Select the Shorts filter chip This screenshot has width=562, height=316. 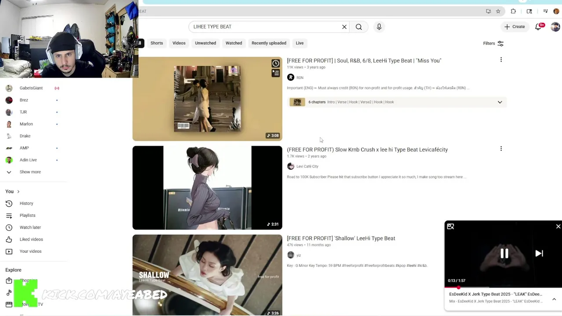pos(157,43)
